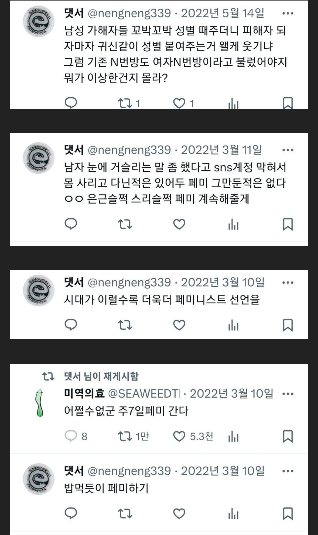This screenshot has width=318, height=535.
Task: Bookmark the March 11 tweet
Action: point(288,224)
